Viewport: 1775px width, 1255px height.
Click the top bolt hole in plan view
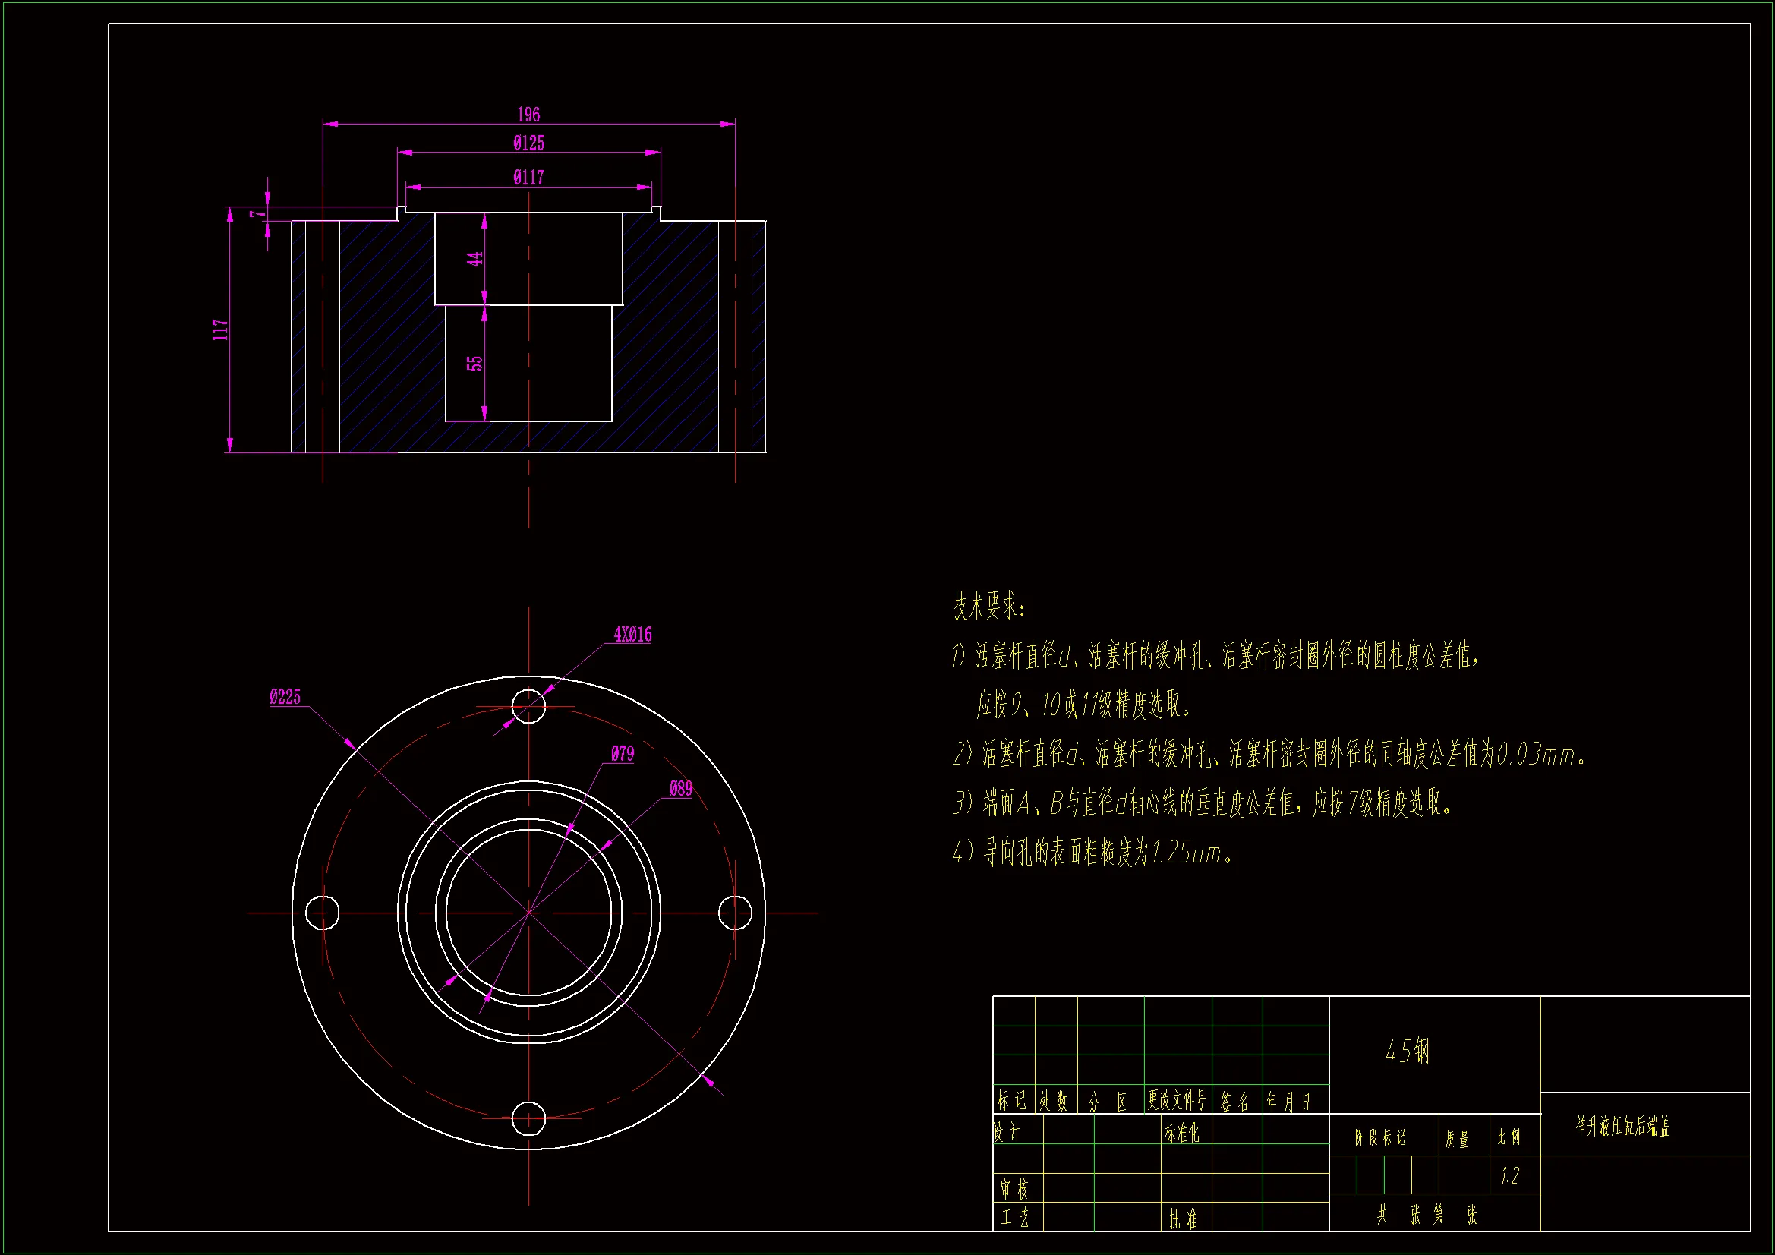tap(529, 707)
